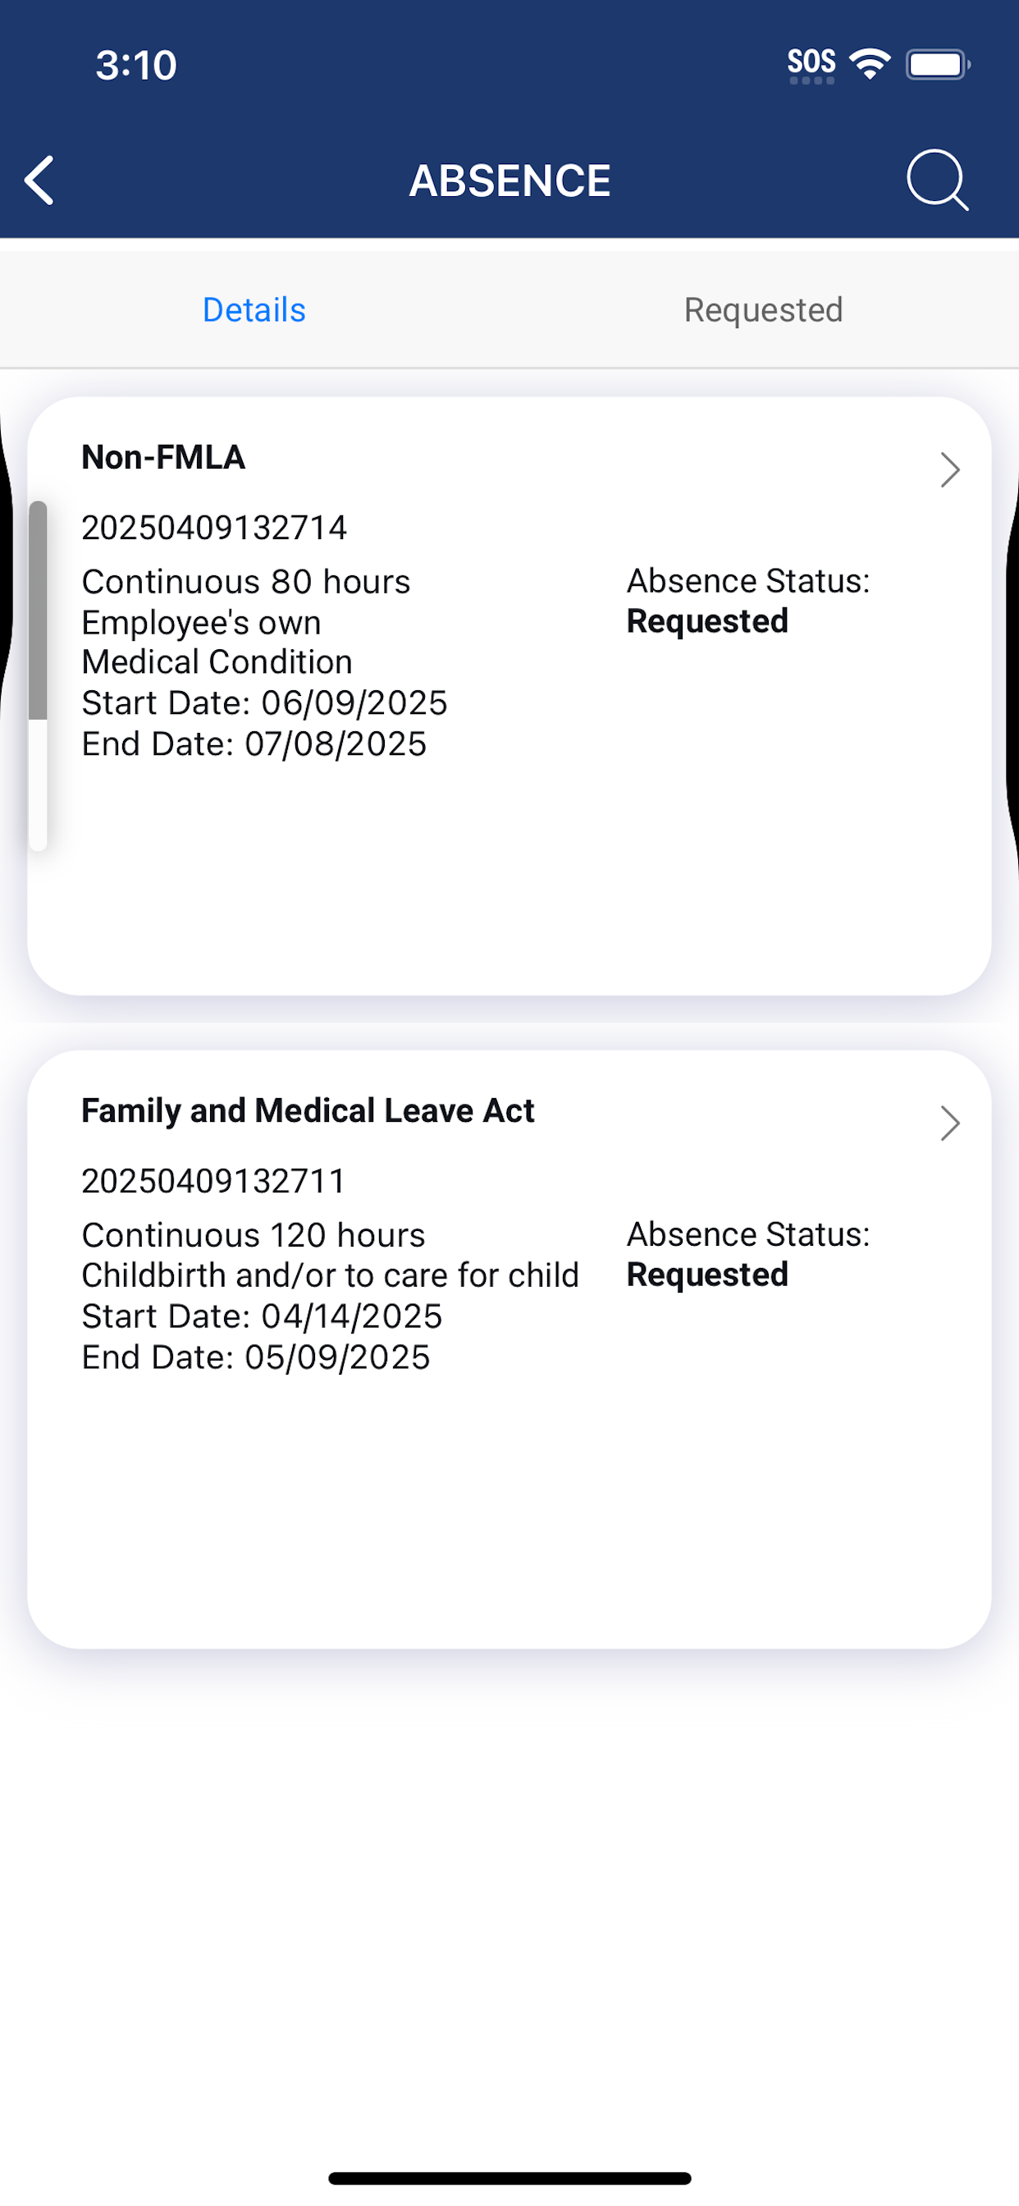Tap the back arrow icon
The image size is (1019, 2206).
point(39,180)
